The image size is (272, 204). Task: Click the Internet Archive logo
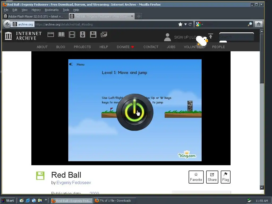[23, 36]
